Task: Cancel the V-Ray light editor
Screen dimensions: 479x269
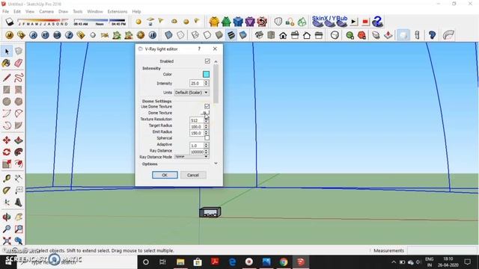Action: (x=193, y=175)
